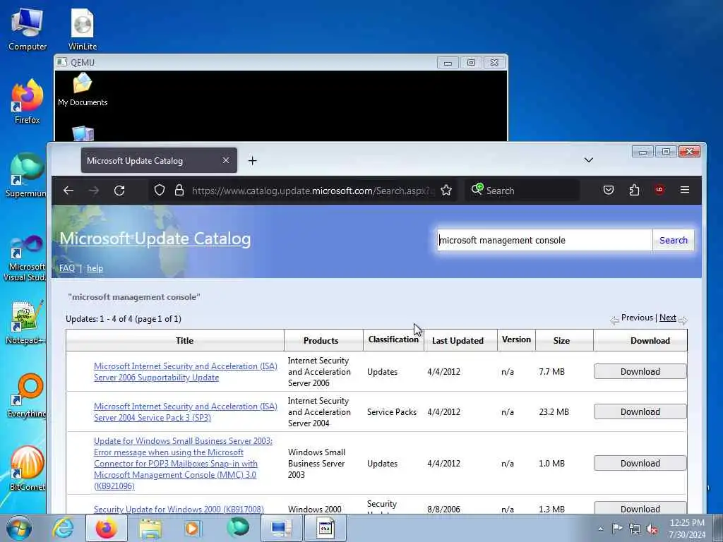
Task: Open Internet Explorer from the taskbar
Action: (63, 528)
